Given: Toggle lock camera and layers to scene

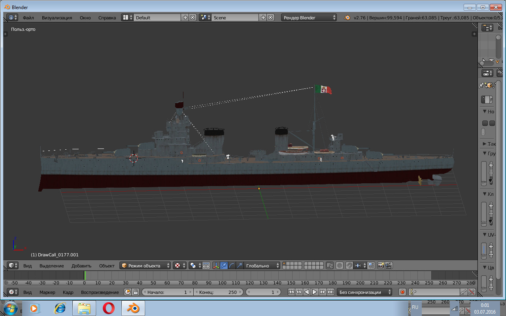Looking at the screenshot, I should coord(329,265).
